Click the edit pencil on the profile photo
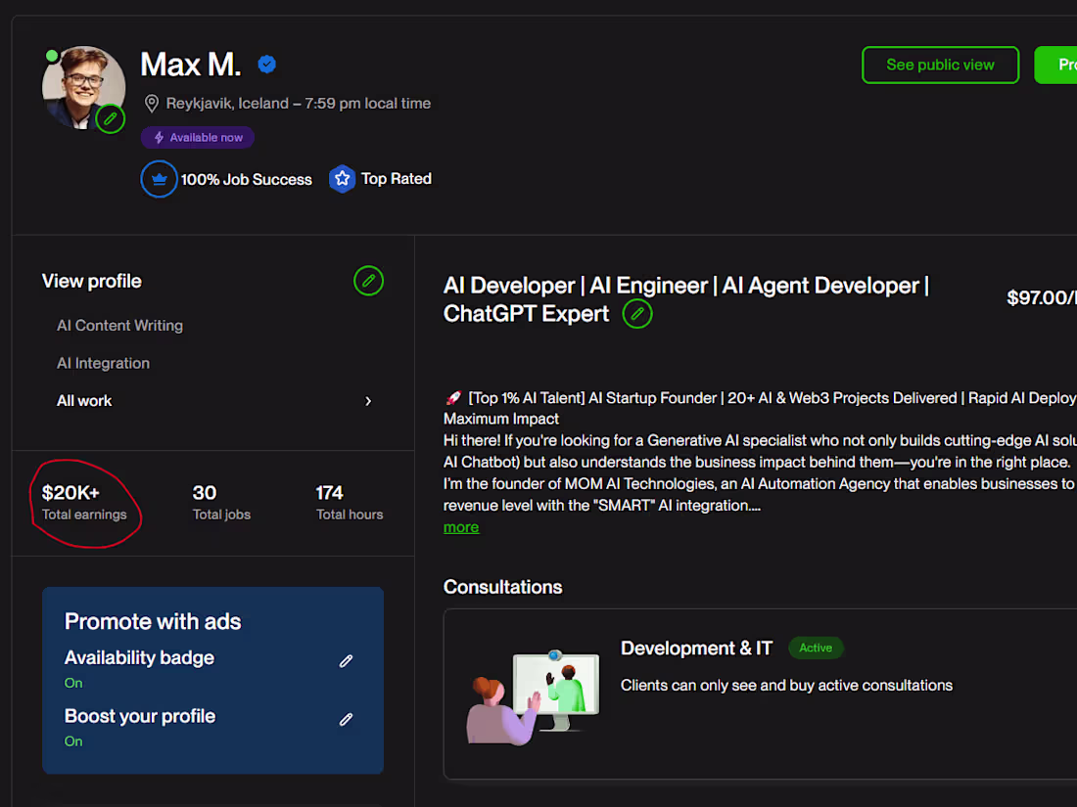 click(111, 119)
